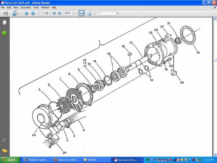Screen dimensions: 217x163
Task: Go to the previous page arrow
Action: click(x=26, y=13)
